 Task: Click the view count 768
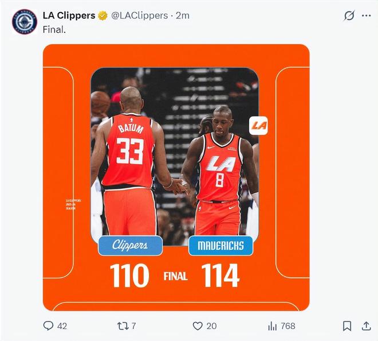[x=288, y=326]
